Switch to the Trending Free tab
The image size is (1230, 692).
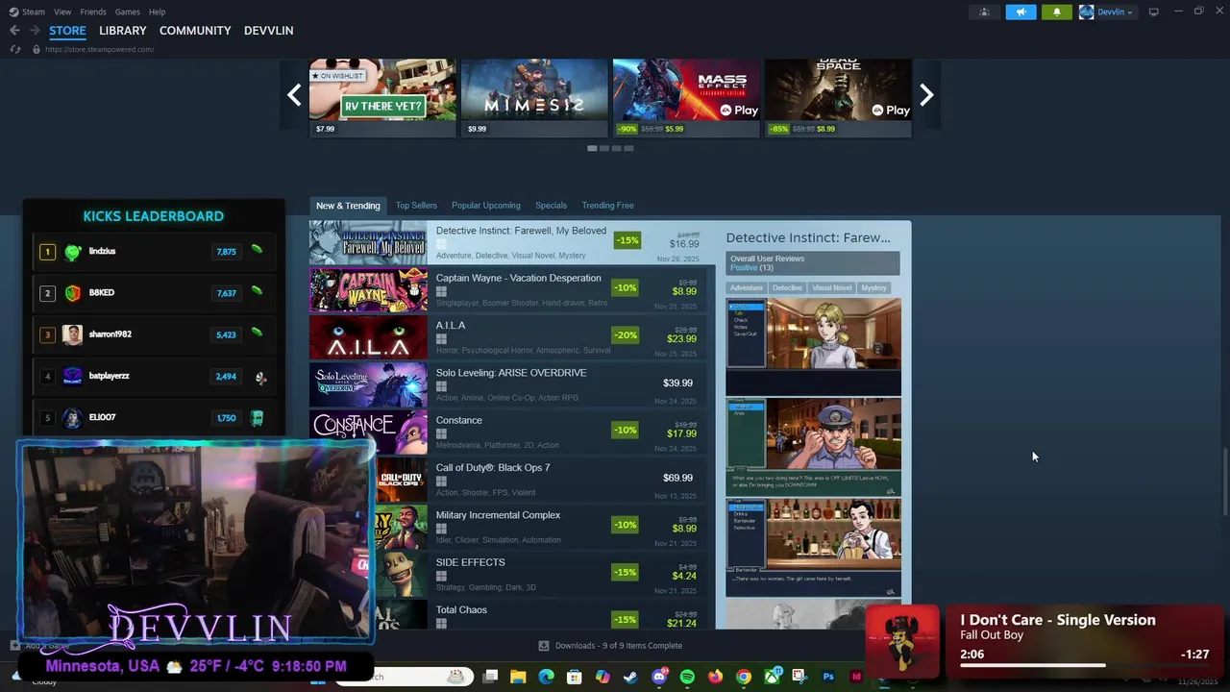pyautogui.click(x=607, y=206)
